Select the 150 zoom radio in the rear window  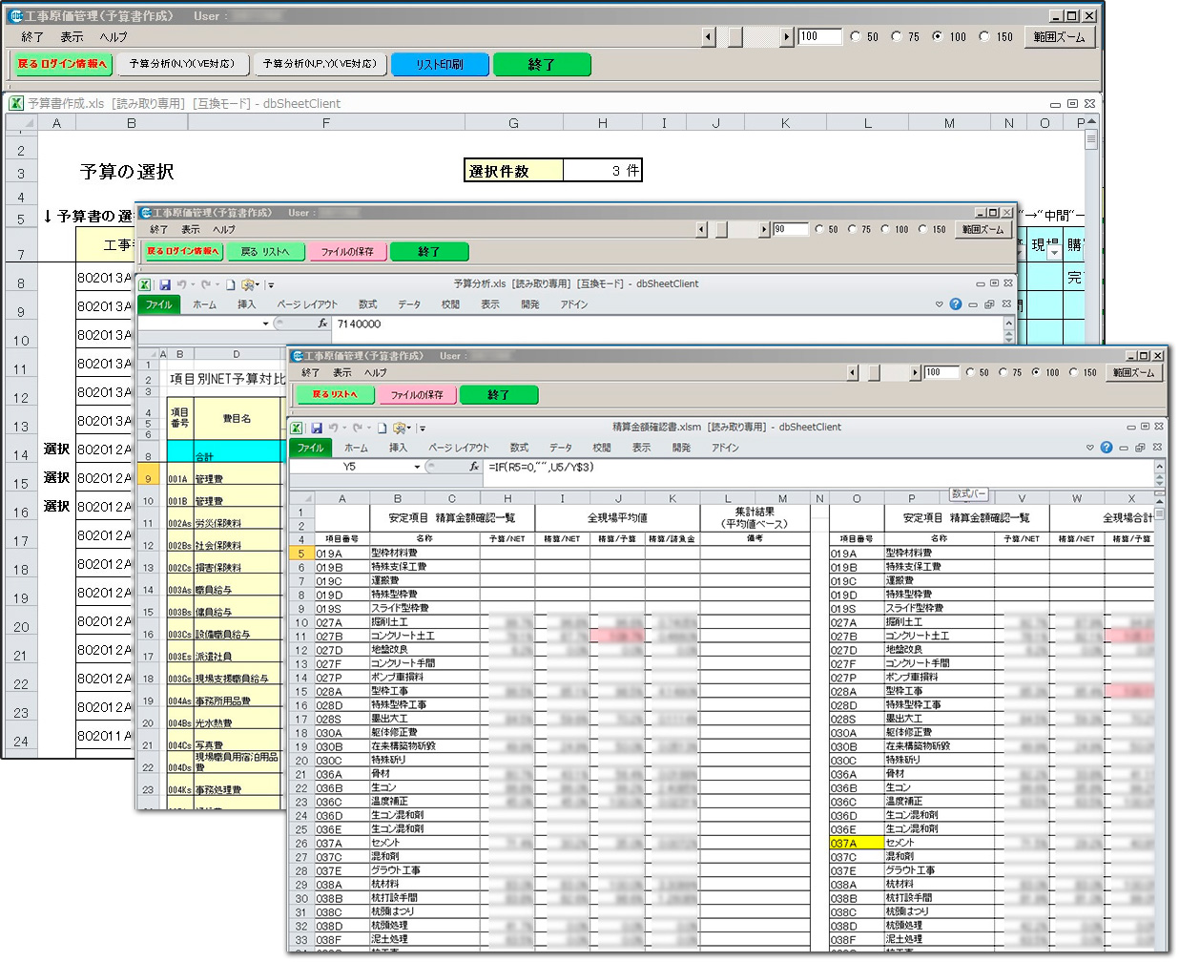[984, 36]
